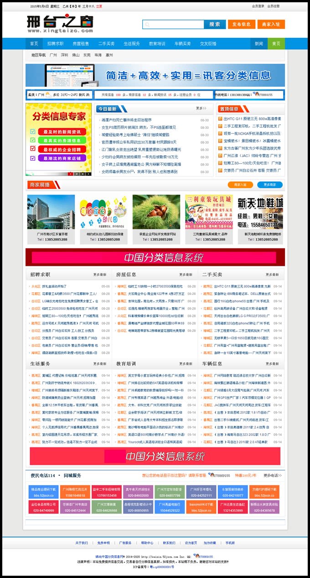310x578 pixels.
Task: Click the QQ icon in info bar
Action: pos(256,94)
